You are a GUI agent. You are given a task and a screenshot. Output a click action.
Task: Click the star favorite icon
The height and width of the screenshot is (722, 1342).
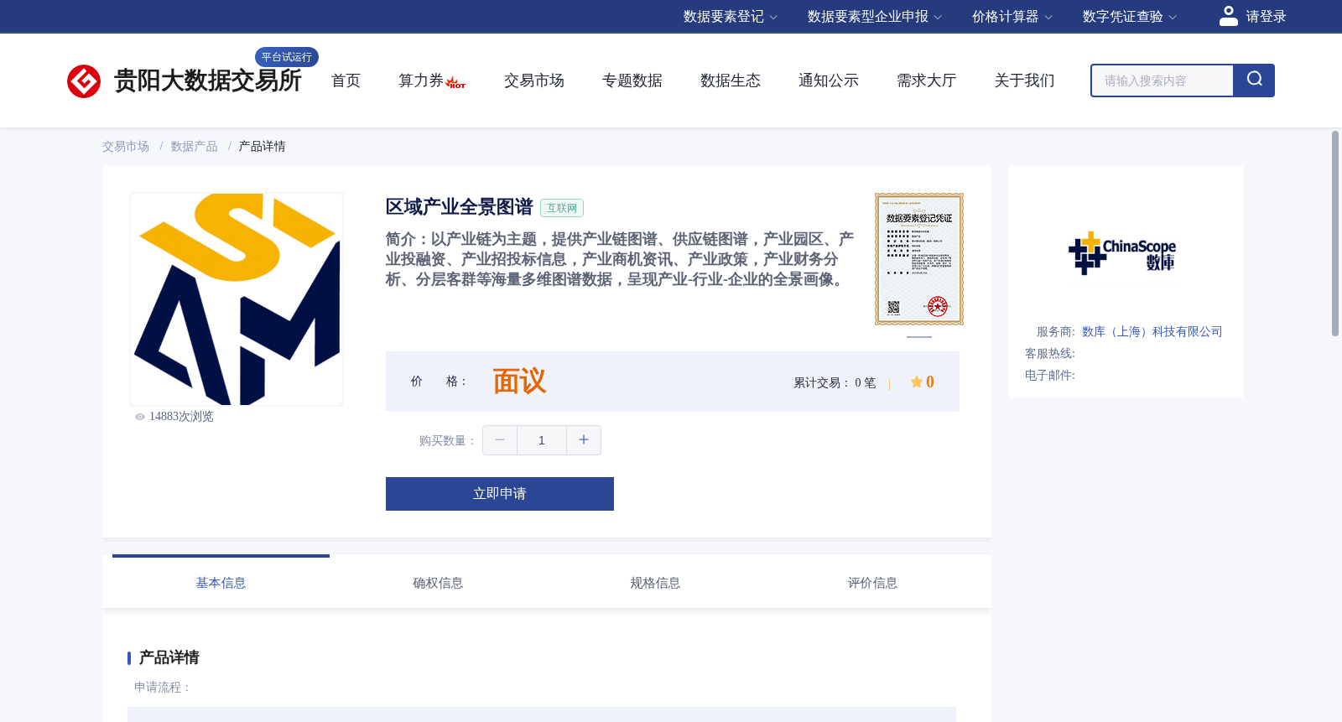(917, 382)
